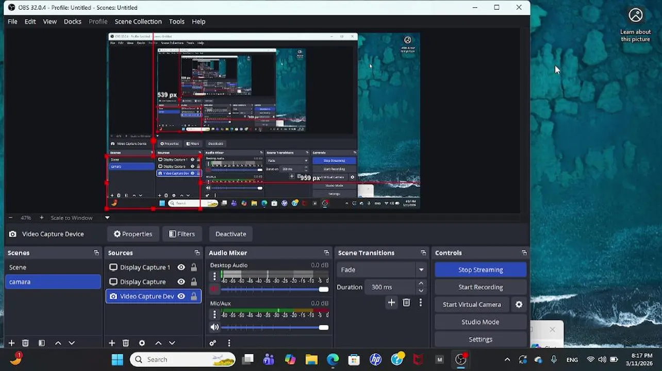Screen dimensions: 662x371
Task: Open the File menu
Action: pyautogui.click(x=12, y=22)
